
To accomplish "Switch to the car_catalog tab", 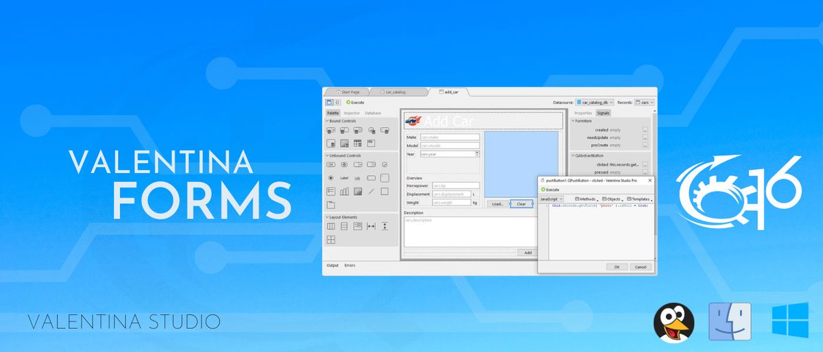I will click(x=396, y=92).
